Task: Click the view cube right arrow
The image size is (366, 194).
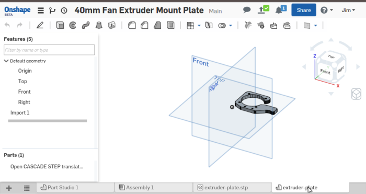Action: click(358, 67)
